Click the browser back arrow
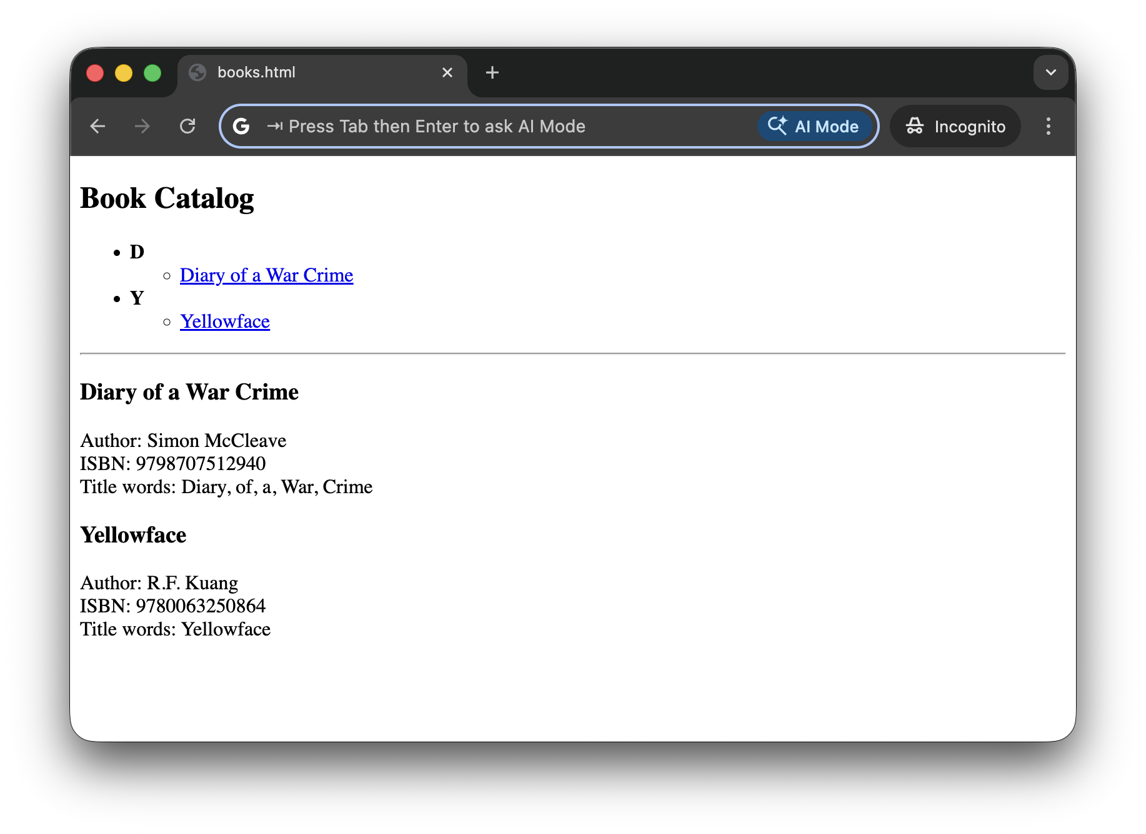The image size is (1146, 834). 97,127
